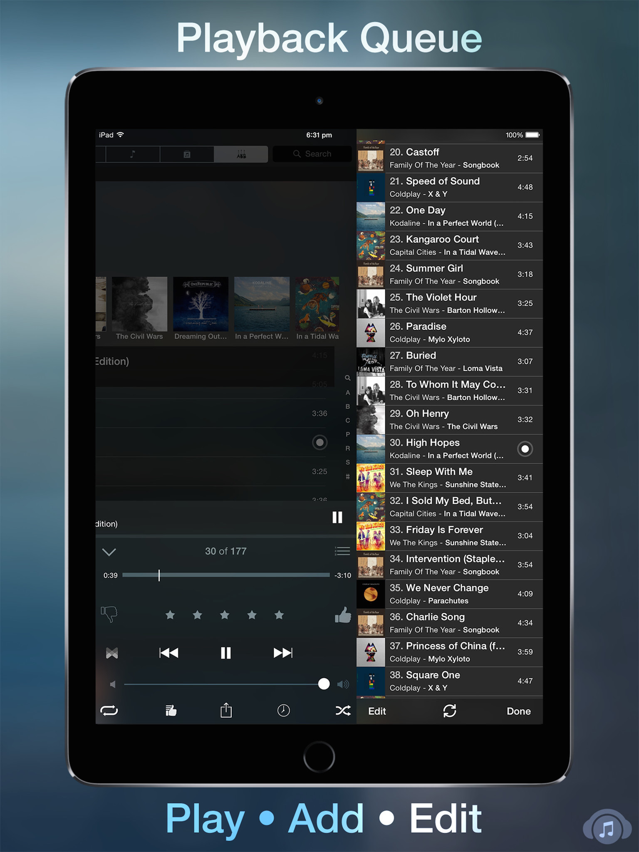This screenshot has height=852, width=639.
Task: Play queue item 27 Buried
Action: (450, 362)
